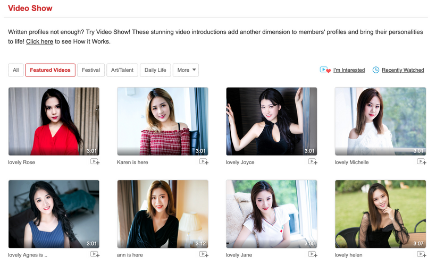Screen dimensions: 436x265
Task: Add lovely Agnes video to interested list
Action: 95,254
